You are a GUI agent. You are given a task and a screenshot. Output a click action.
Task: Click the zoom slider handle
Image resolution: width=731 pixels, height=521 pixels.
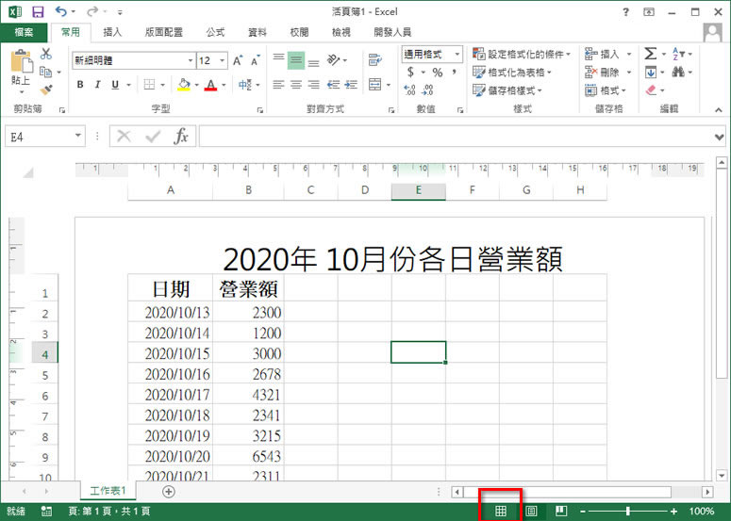(628, 512)
